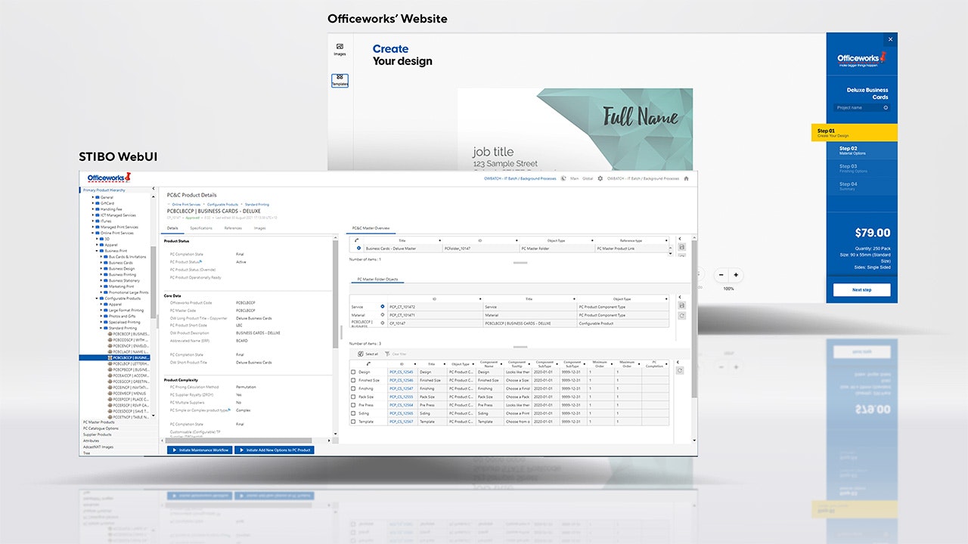Image resolution: width=968 pixels, height=544 pixels.
Task: Expand the GiftCard tree folder
Action: [94, 202]
